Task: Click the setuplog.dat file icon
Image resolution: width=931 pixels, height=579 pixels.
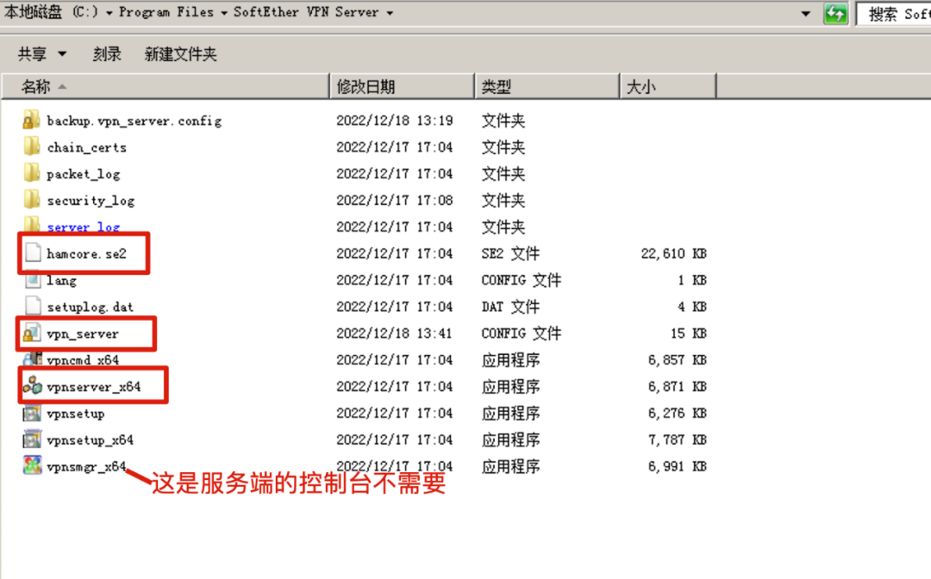Action: 33,307
